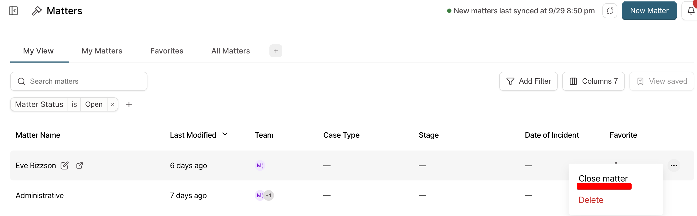
Task: Click the '6 days ago' cell
Action: coord(188,165)
